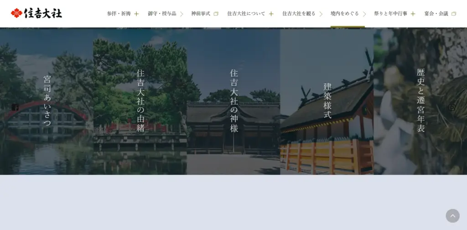This screenshot has height=230, width=467.
Task: Expand the plus icon next to 住吉大社について
Action: (271, 14)
